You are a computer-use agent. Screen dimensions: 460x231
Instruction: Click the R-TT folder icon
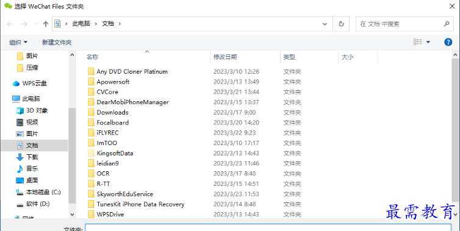point(91,184)
